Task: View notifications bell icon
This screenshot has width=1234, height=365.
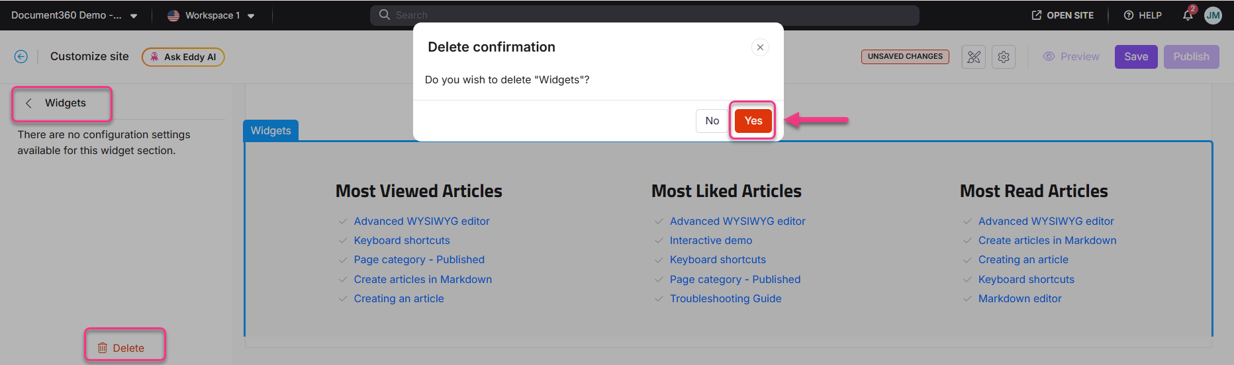Action: [1188, 15]
